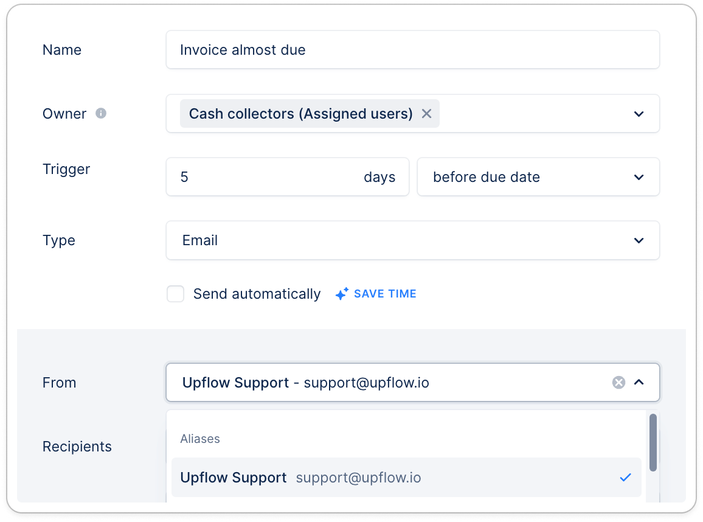Image resolution: width=703 pixels, height=522 pixels.
Task: Click the Aliases group header in dropdown
Action: tap(200, 439)
